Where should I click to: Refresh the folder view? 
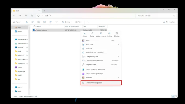(x=32, y=16)
